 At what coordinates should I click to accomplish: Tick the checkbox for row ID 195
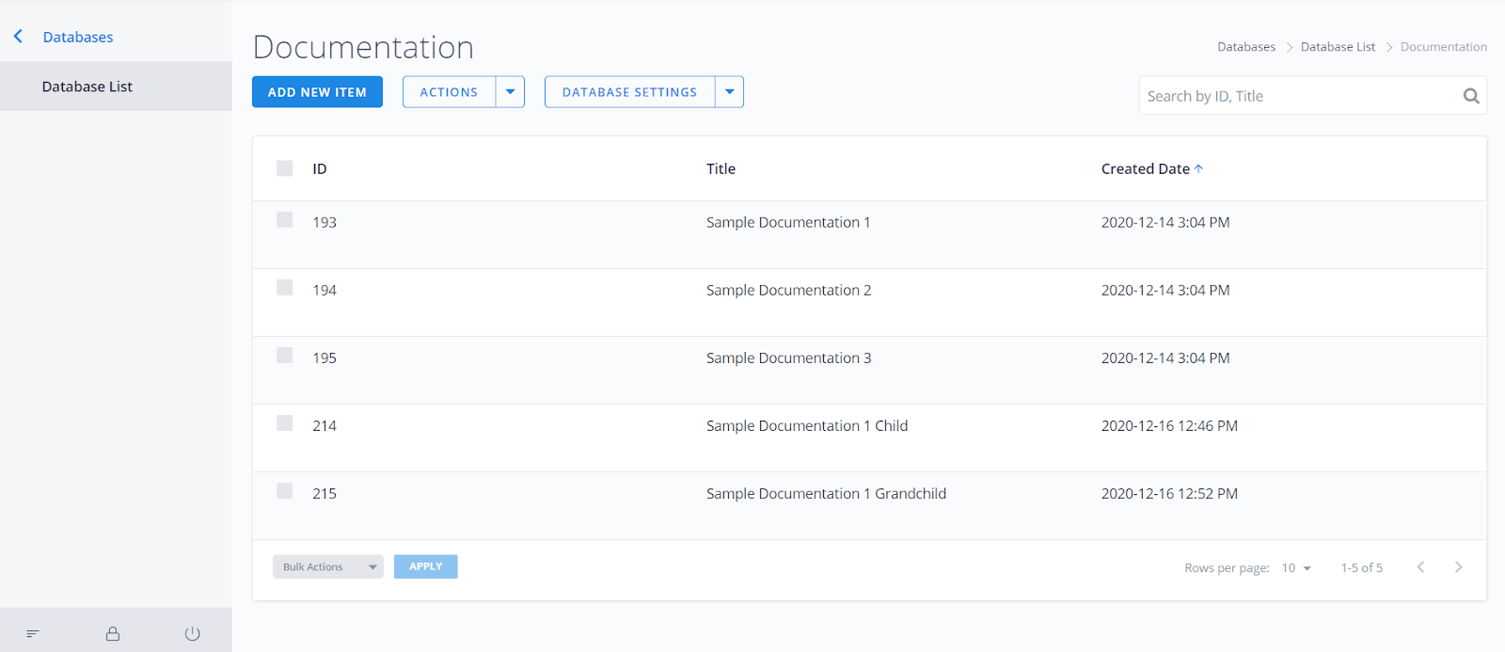coord(285,356)
